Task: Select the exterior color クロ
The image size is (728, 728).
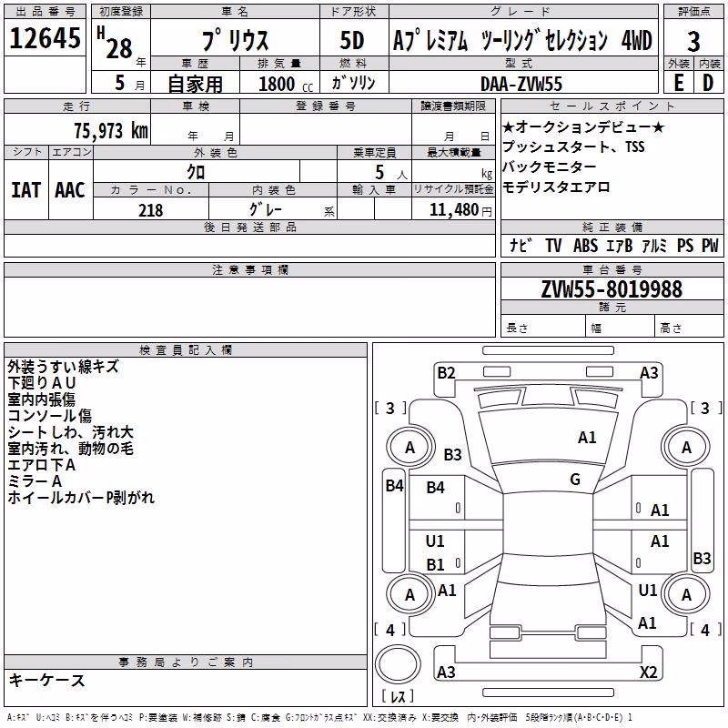Action: (x=196, y=172)
